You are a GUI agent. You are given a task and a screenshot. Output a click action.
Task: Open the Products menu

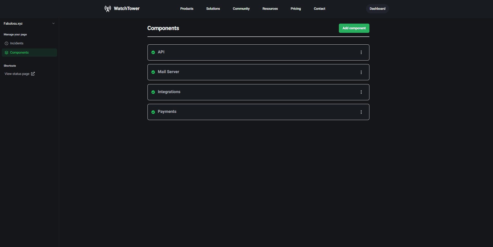(x=187, y=8)
